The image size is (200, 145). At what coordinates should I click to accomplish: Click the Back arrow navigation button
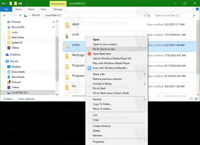4,16
